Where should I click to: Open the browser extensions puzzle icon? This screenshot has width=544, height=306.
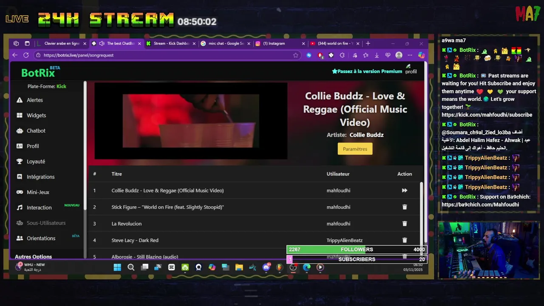342,55
